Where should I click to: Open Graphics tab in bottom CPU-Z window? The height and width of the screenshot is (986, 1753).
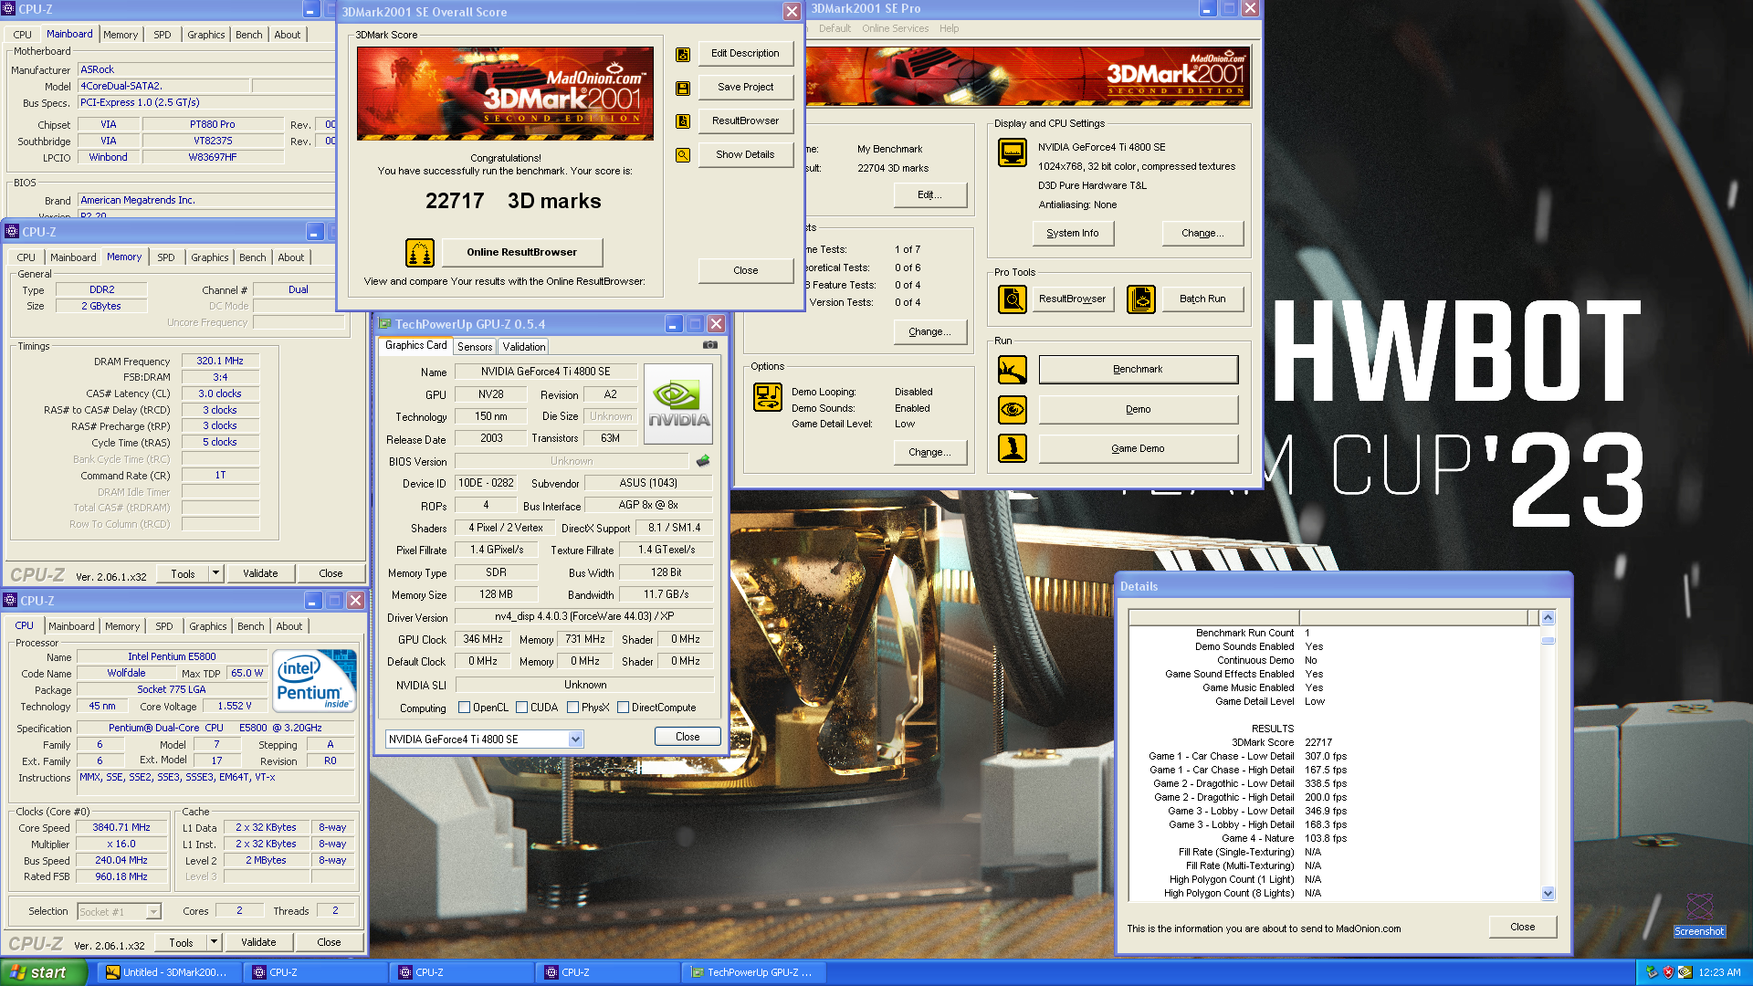pyautogui.click(x=208, y=626)
